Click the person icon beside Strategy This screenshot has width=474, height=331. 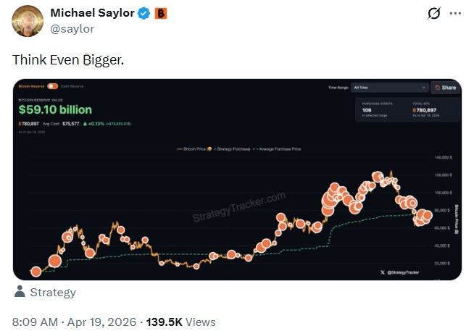point(19,293)
